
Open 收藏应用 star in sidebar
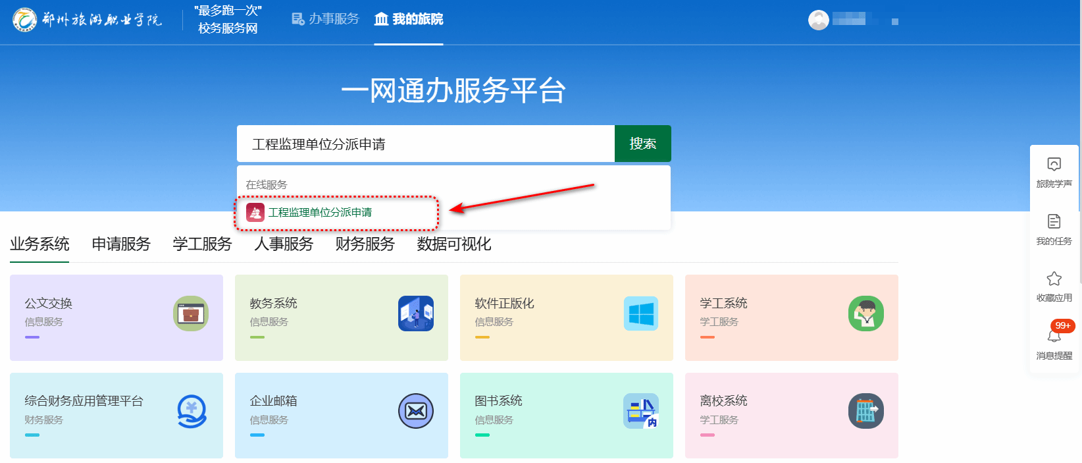(1054, 286)
